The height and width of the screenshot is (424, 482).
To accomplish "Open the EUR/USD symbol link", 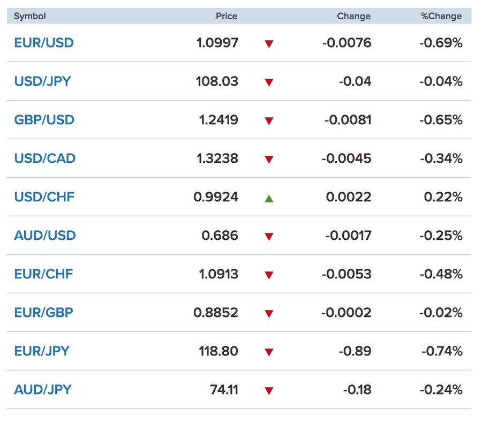I will pos(44,43).
